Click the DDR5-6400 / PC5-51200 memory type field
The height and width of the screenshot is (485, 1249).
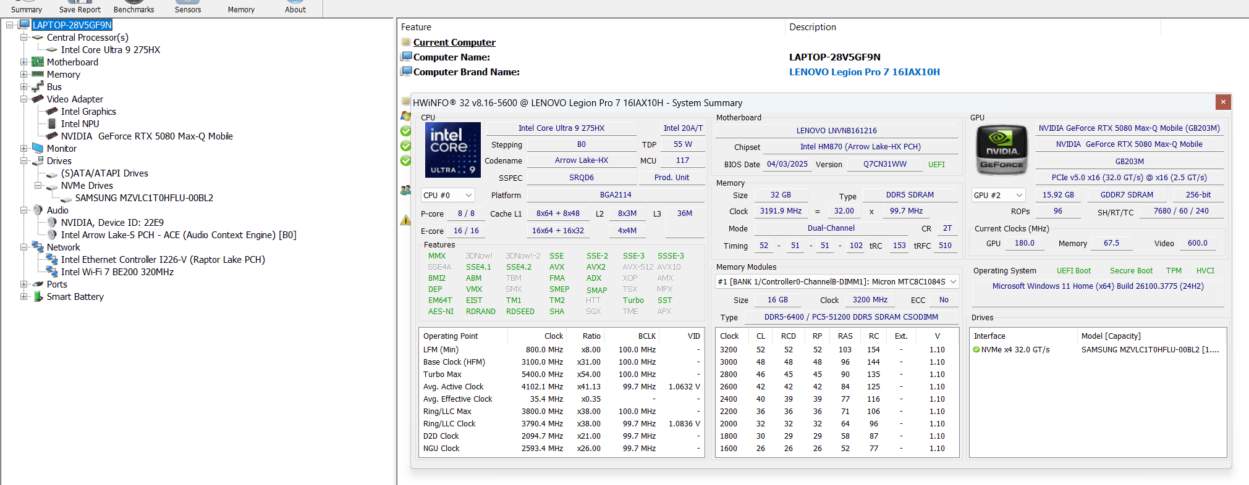tap(851, 317)
